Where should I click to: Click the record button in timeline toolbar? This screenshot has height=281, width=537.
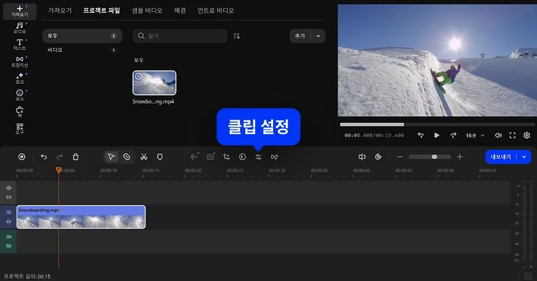tap(22, 157)
